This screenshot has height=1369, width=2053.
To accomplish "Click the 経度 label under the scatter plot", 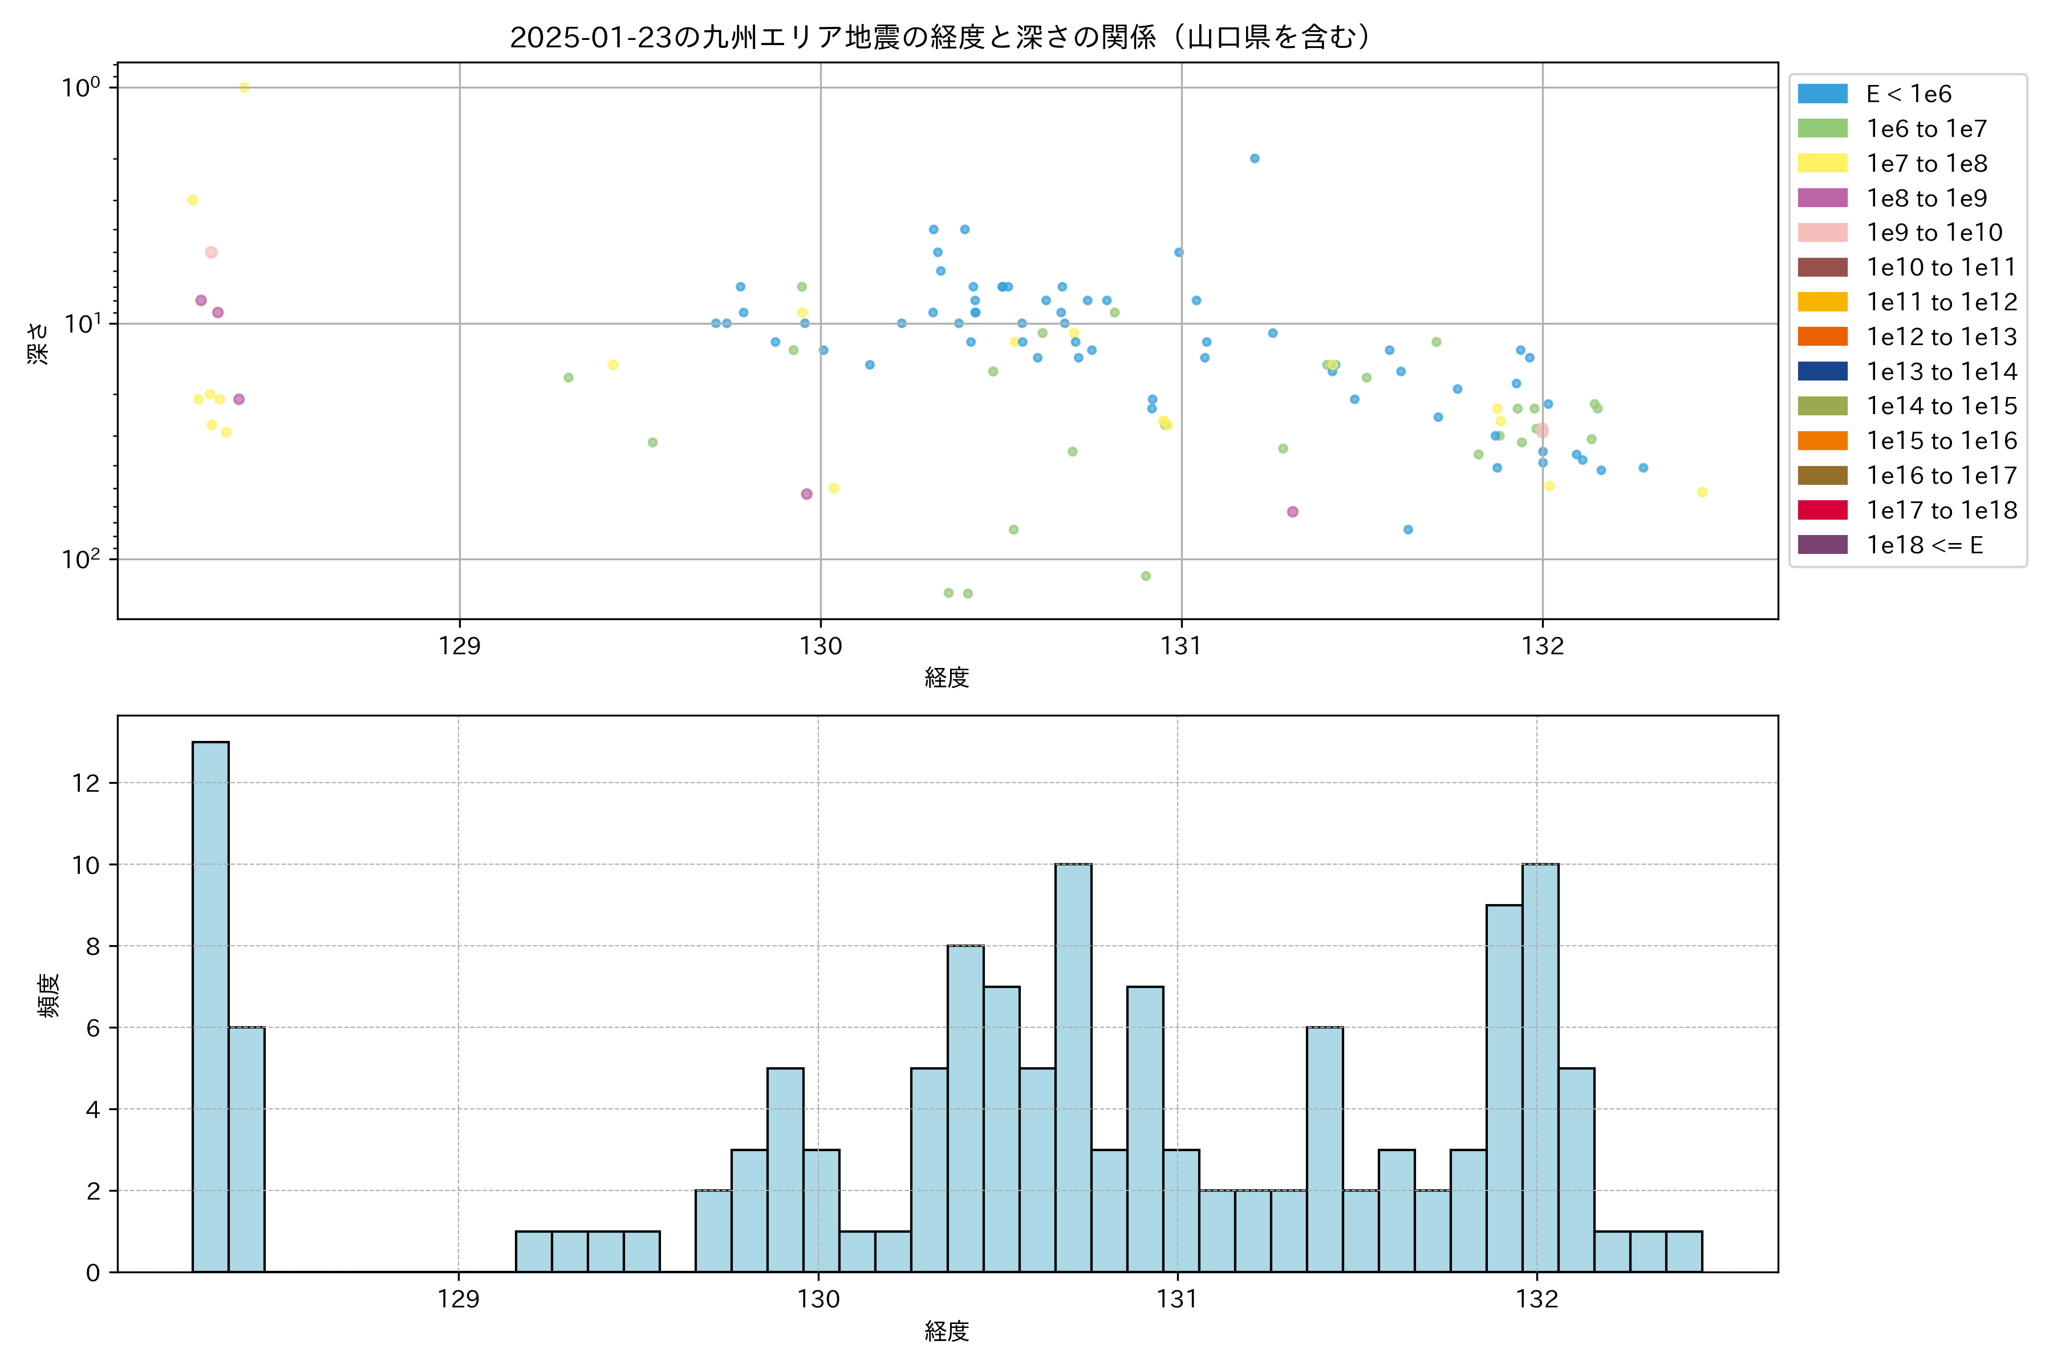I will coord(947,678).
